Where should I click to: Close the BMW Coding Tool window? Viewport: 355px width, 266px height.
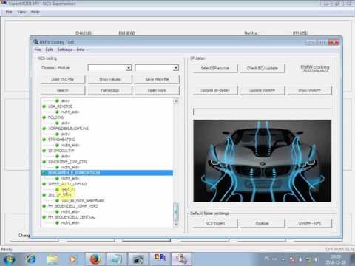coord(334,42)
